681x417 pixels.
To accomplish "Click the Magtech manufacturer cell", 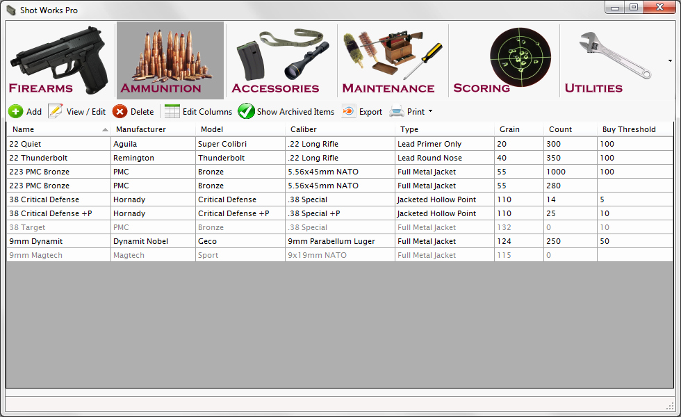I will click(x=154, y=255).
